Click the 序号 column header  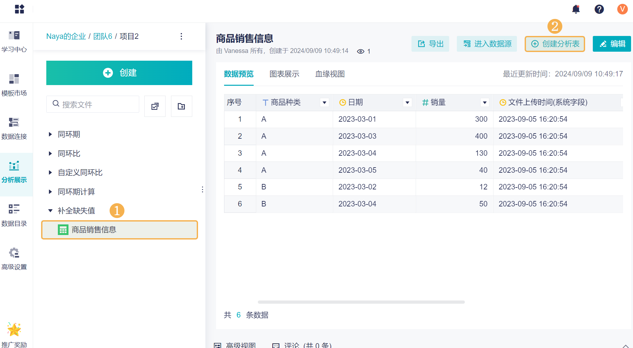[x=240, y=102]
